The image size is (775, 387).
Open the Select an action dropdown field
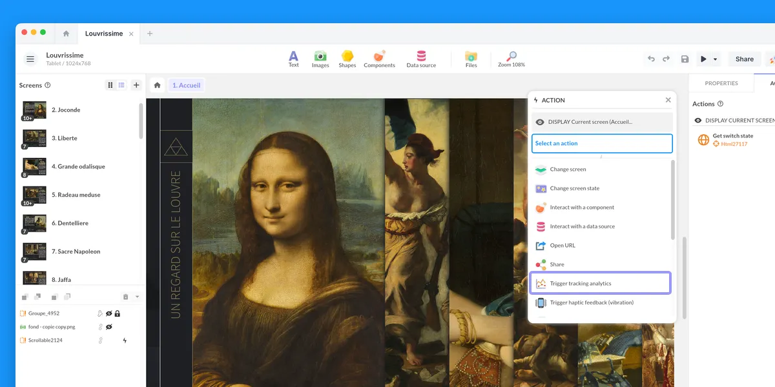[x=602, y=143]
